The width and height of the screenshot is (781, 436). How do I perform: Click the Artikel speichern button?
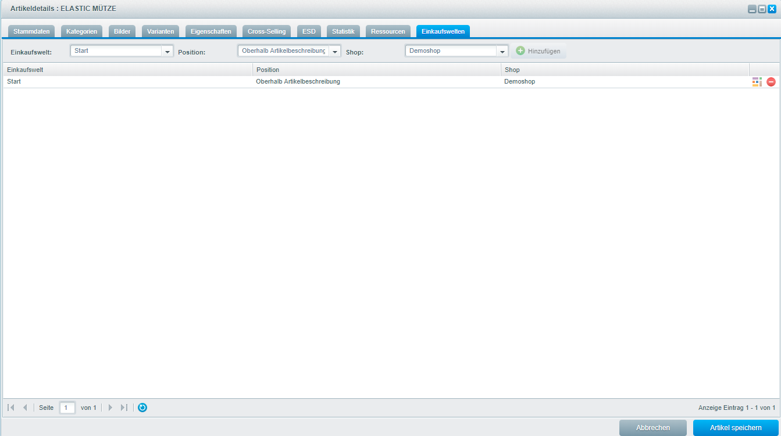(x=736, y=428)
